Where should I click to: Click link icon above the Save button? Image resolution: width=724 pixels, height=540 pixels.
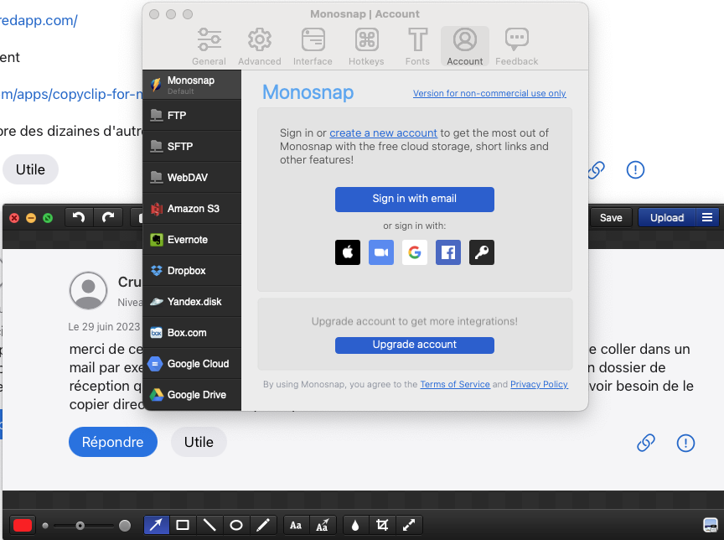[x=596, y=169]
